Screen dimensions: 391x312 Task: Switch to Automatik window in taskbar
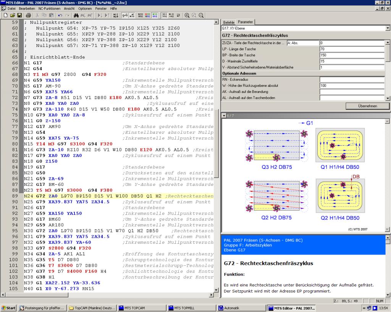(241, 308)
